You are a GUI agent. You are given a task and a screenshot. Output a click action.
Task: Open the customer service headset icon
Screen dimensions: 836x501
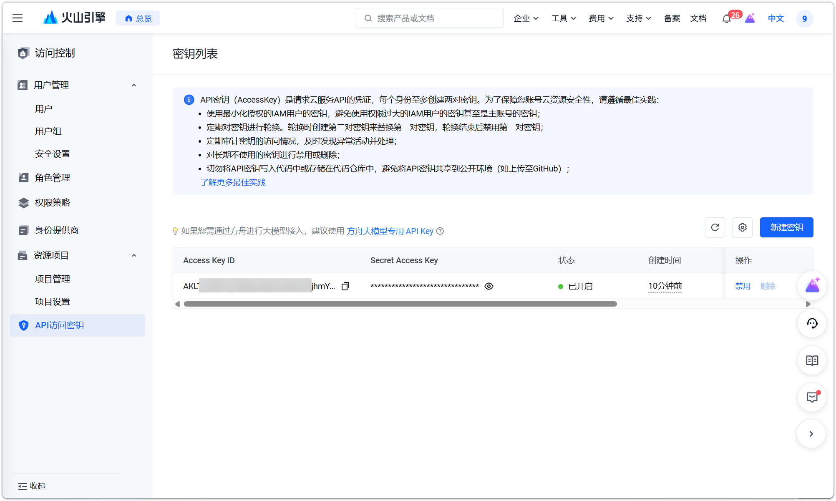tap(811, 323)
